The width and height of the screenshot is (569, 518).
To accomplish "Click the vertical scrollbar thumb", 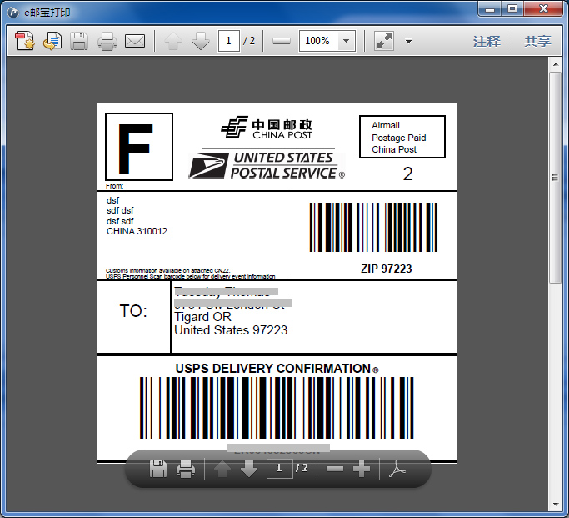I will point(555,178).
